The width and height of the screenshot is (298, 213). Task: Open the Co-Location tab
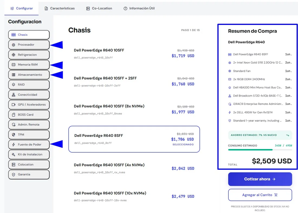tap(99, 8)
